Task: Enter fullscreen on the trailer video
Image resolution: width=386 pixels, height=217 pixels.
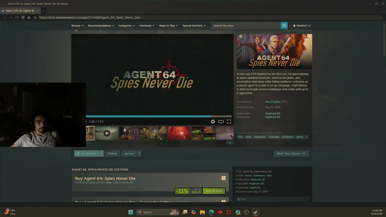Action: coord(229,121)
